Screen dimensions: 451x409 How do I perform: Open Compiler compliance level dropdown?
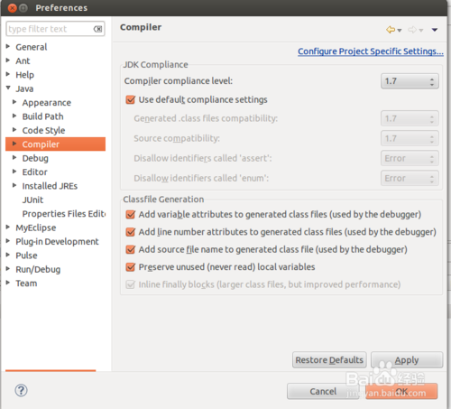(410, 81)
